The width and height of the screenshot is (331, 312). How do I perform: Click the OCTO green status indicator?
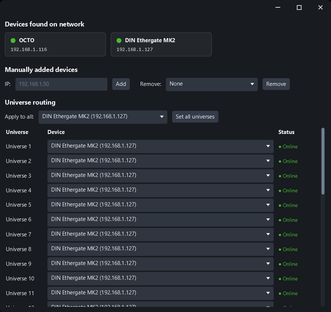pyautogui.click(x=13, y=40)
